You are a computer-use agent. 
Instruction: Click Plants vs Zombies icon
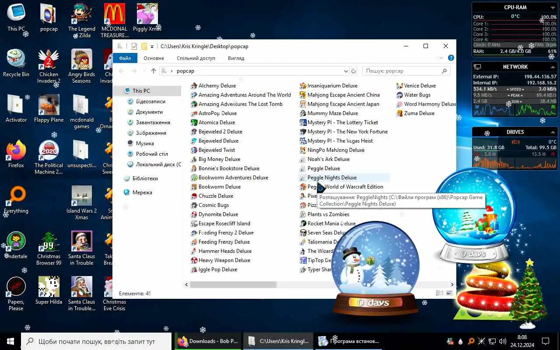tap(303, 214)
